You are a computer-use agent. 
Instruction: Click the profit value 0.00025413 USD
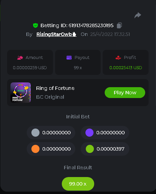coord(126,68)
